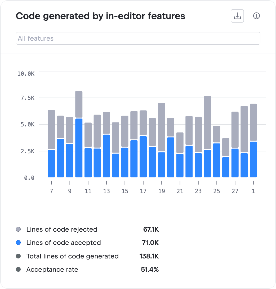Click the blue legend dot for accepted lines
This screenshot has width=276, height=289.
18,243
